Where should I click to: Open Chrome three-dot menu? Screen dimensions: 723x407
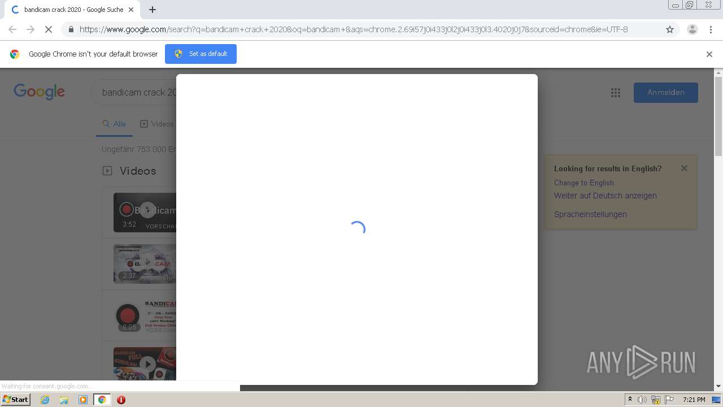711,29
